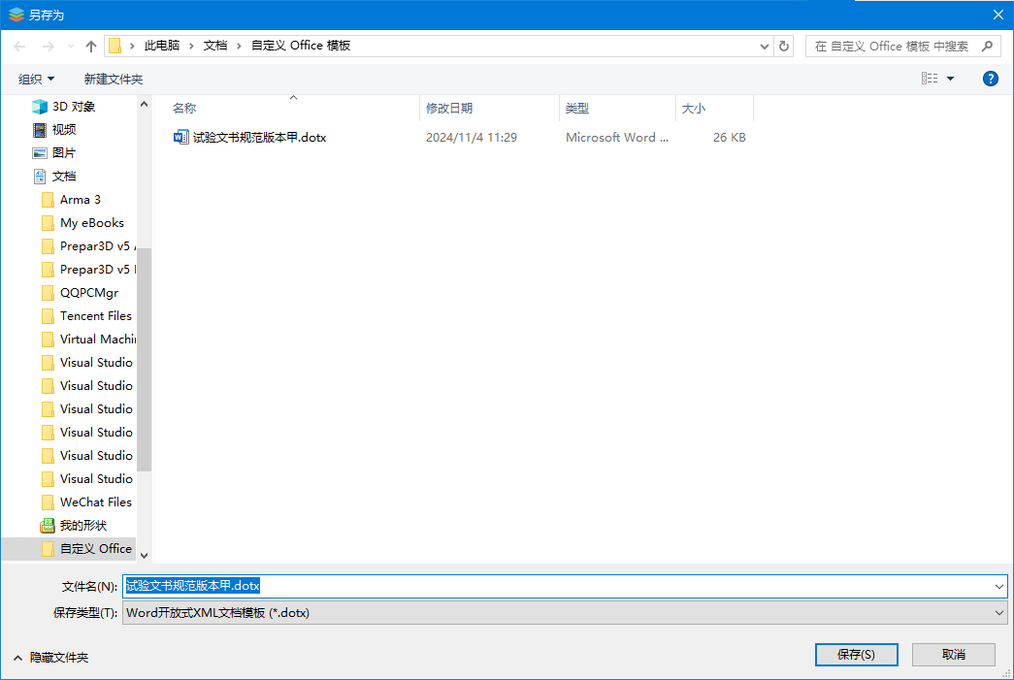
Task: Click the search magnifier icon
Action: [x=987, y=46]
